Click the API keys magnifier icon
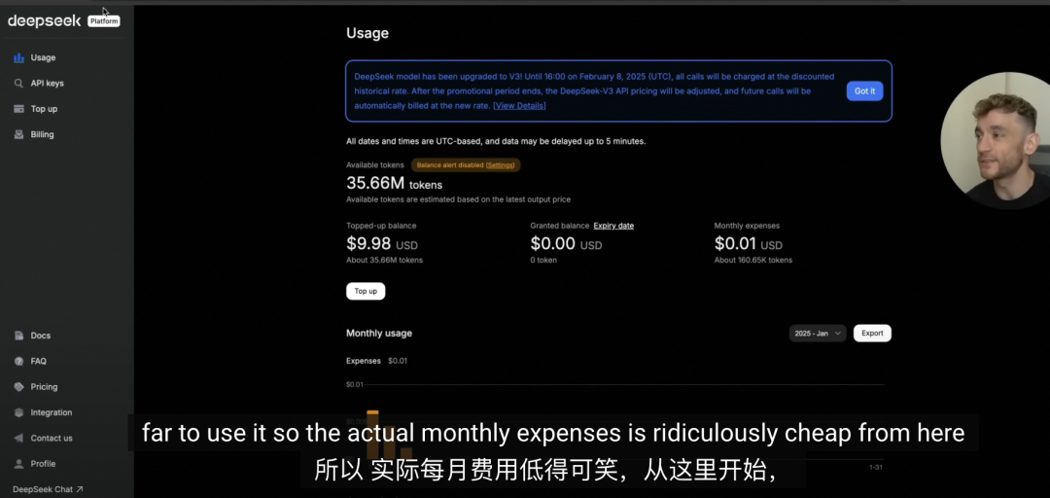Image resolution: width=1050 pixels, height=498 pixels. [x=18, y=83]
